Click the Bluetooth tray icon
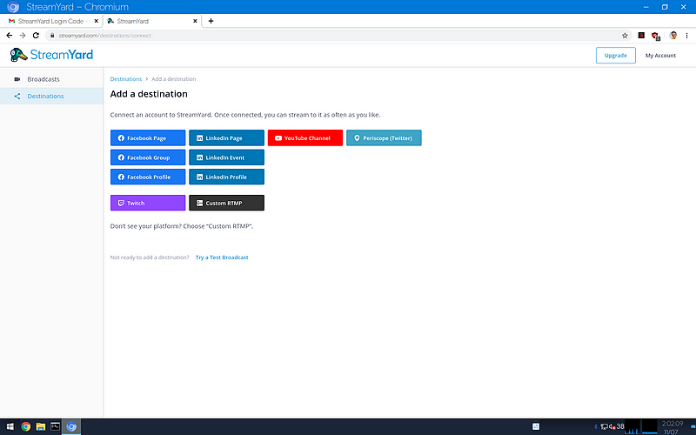 coord(596,426)
